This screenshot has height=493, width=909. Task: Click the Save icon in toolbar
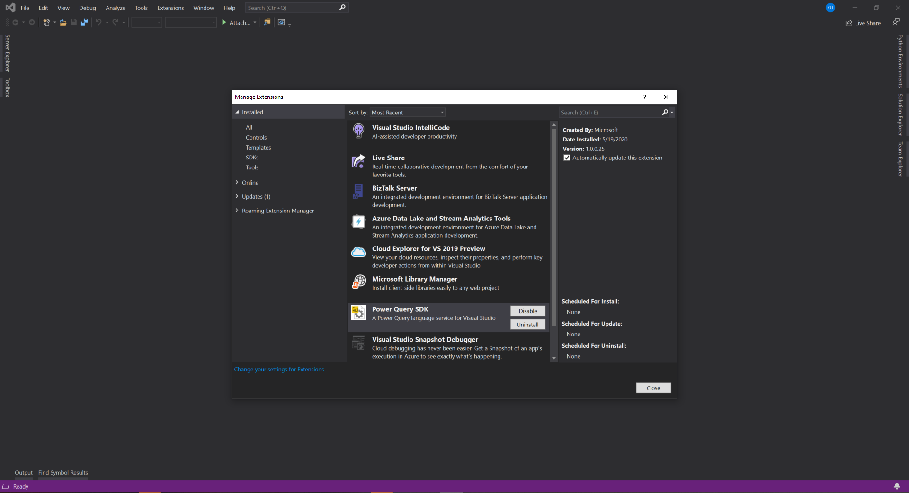pos(74,22)
